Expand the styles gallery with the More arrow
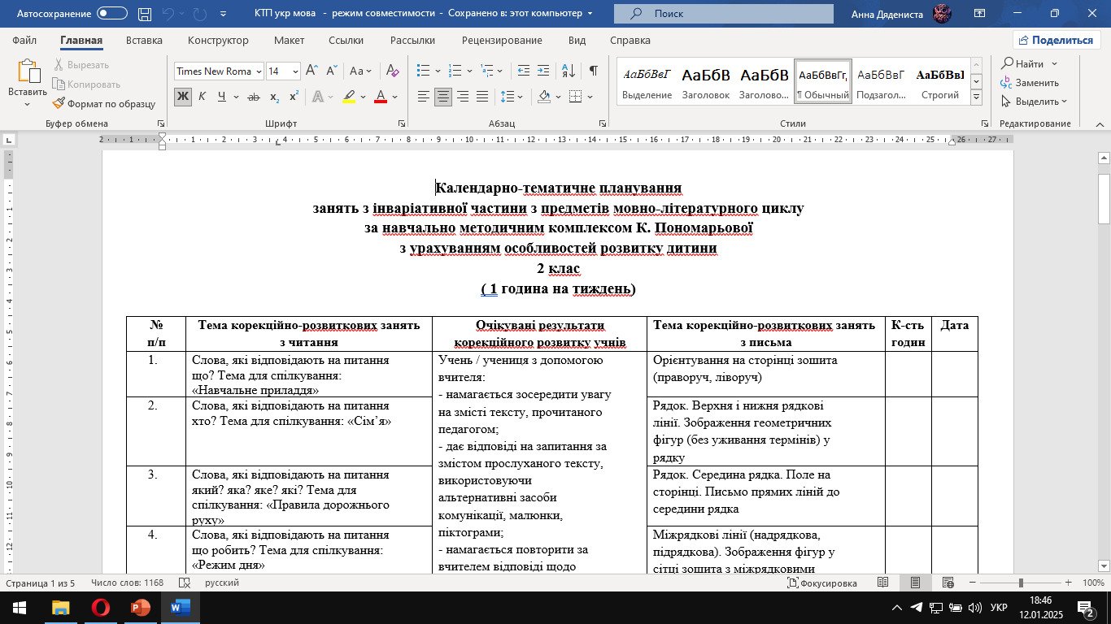Screen dimensions: 1111x624 tap(976, 97)
